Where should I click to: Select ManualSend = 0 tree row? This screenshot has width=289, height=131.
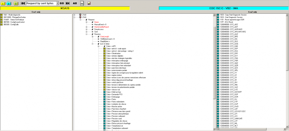coord(100,24)
